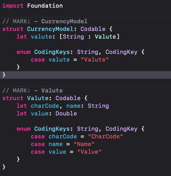Viewport: 171px width, 176px height.
Task: Click "[String : Valute]" dictionary type annotation
Action: click(89, 37)
